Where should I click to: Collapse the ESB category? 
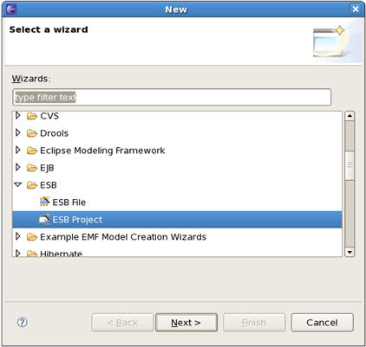[18, 184]
